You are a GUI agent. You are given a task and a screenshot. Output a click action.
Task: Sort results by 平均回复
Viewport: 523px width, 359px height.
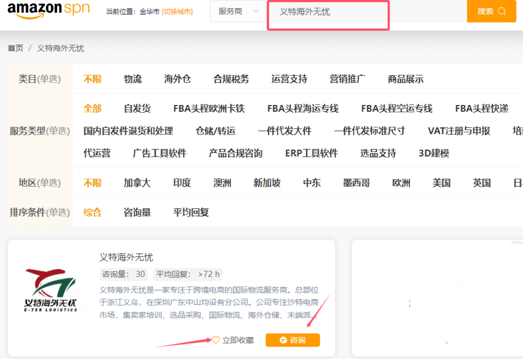coord(191,213)
